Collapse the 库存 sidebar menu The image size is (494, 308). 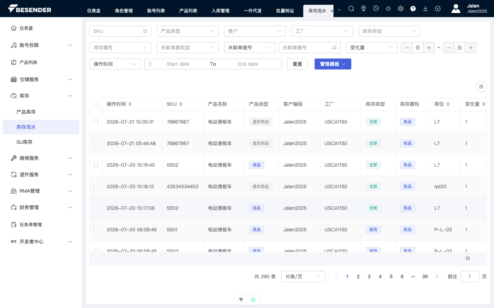coord(41,96)
